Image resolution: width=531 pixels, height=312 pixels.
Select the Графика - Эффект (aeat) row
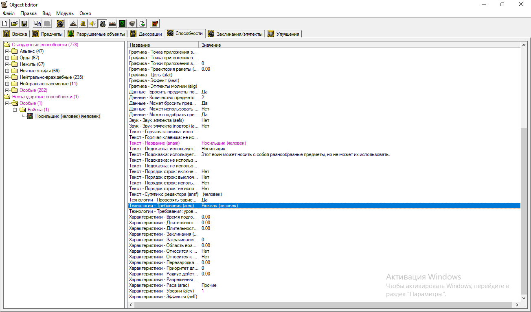click(324, 80)
